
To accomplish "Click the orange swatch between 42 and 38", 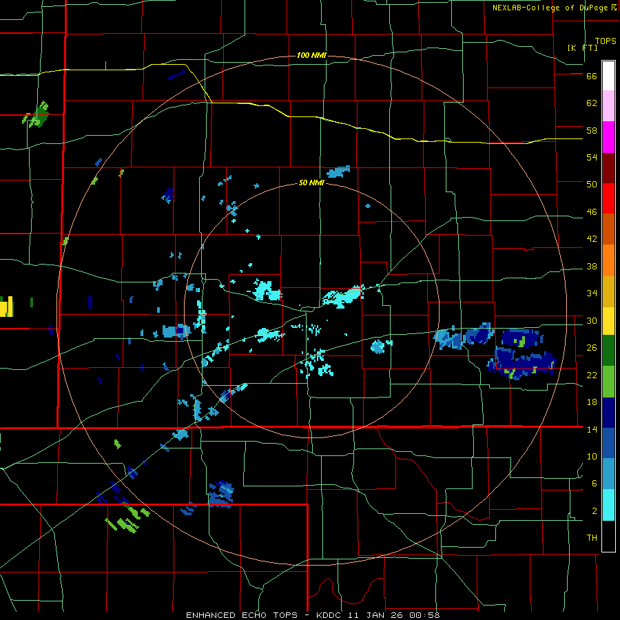I will tap(608, 260).
